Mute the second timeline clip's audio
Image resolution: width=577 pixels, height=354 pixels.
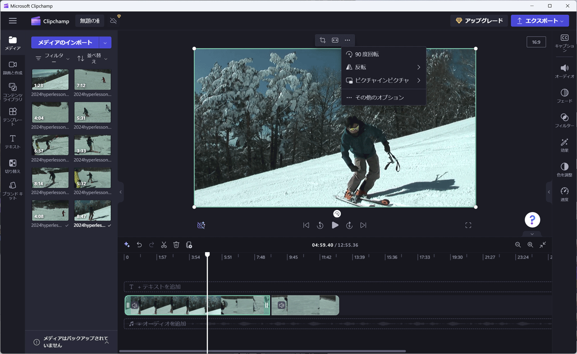(281, 305)
